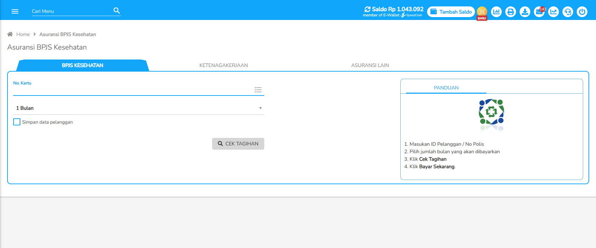Open the bar chart report icon
Image resolution: width=596 pixels, height=248 pixels.
coord(496,12)
